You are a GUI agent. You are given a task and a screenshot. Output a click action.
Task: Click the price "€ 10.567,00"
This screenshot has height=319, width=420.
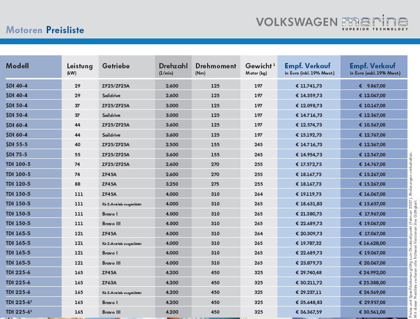(x=372, y=125)
